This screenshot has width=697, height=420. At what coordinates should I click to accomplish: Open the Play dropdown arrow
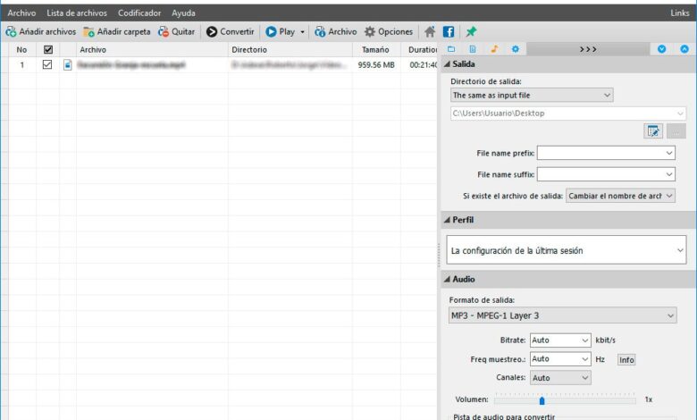(x=302, y=32)
